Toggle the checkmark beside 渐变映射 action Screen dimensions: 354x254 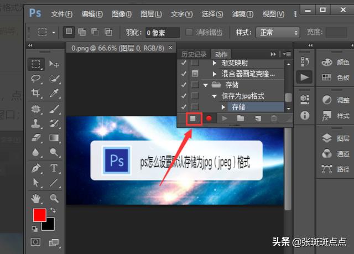184,63
